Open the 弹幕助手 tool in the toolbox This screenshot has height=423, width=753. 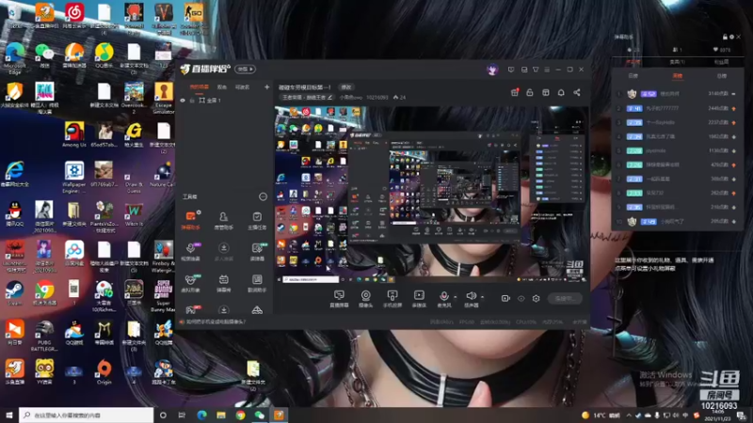[x=191, y=220]
